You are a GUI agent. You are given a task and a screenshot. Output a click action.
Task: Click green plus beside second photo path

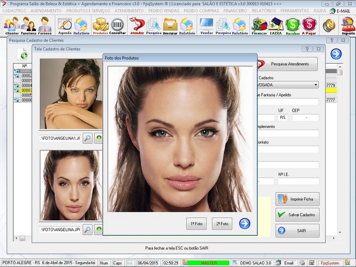[99, 230]
